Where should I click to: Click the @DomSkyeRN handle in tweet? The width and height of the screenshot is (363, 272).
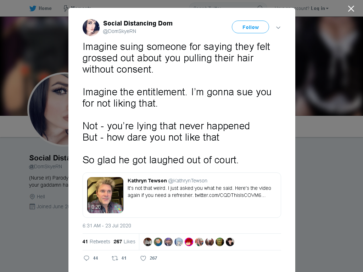pos(119,31)
